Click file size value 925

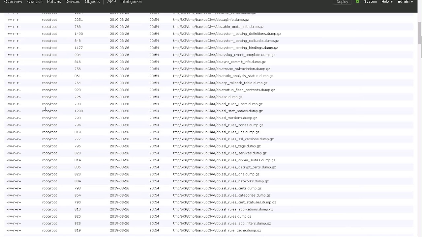(x=77, y=216)
